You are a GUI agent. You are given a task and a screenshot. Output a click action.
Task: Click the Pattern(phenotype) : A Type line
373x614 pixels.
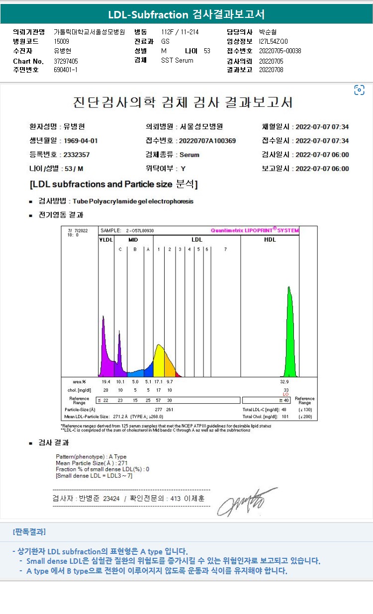(x=91, y=456)
